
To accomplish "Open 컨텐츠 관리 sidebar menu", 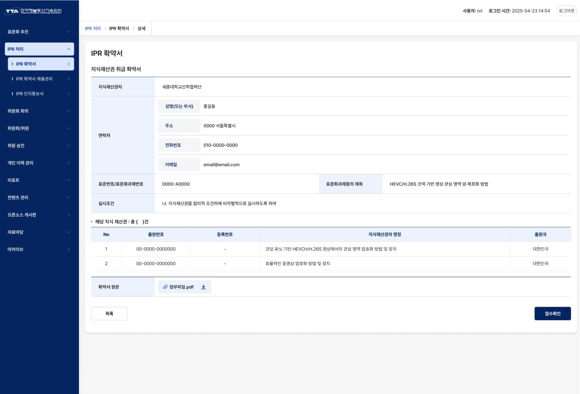I will (39, 197).
